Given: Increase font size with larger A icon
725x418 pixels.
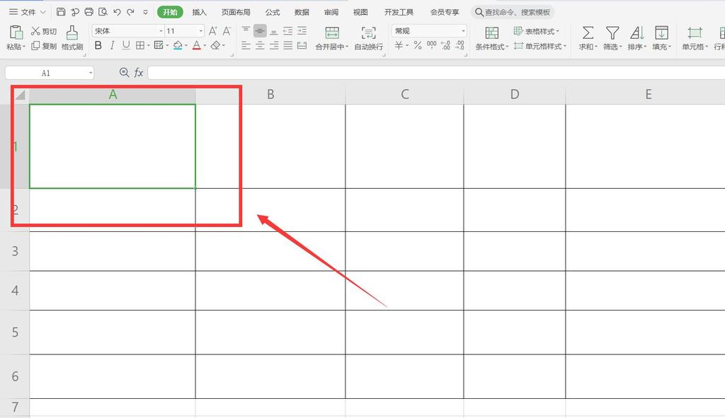Looking at the screenshot, I should click(x=212, y=30).
